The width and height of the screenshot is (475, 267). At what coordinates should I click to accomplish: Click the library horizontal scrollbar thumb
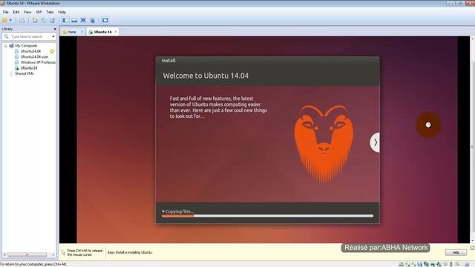pyautogui.click(x=27, y=255)
